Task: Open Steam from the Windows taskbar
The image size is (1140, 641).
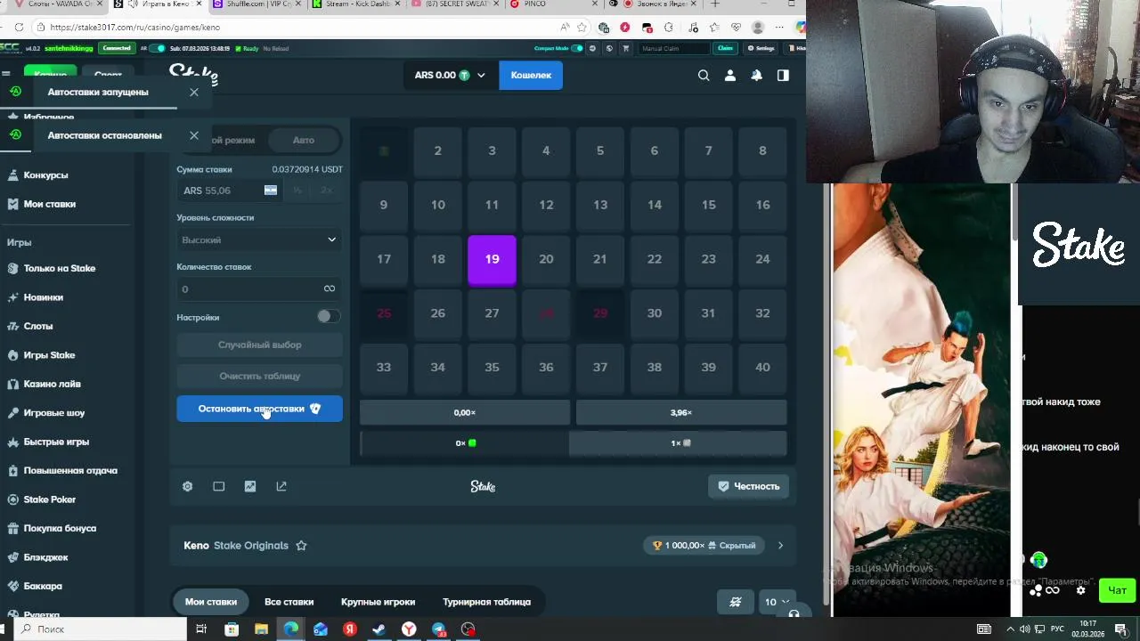Action: (379, 629)
